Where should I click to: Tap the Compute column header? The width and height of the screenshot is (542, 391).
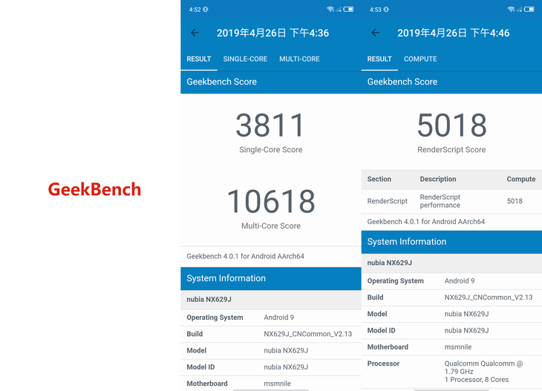pos(521,179)
